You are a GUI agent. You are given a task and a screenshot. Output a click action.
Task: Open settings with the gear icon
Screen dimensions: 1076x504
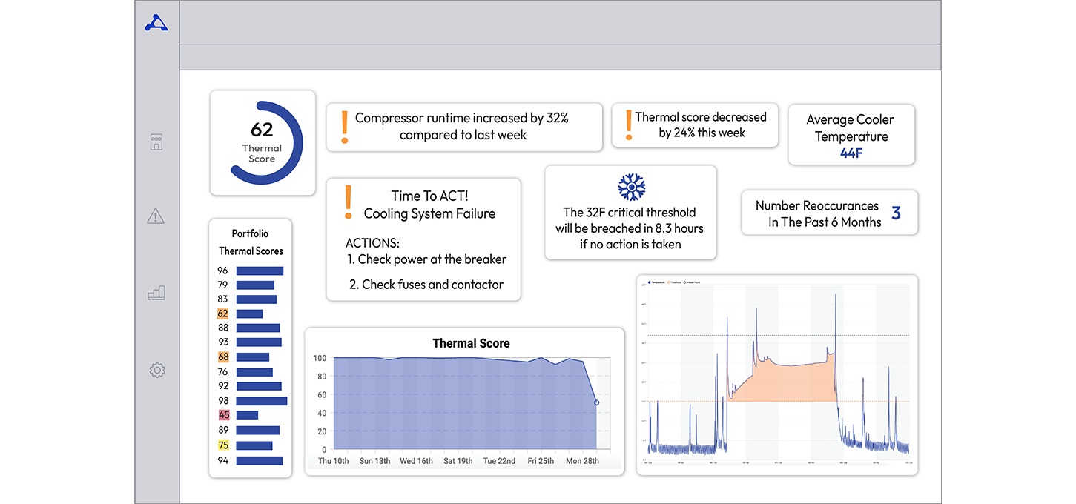point(156,370)
